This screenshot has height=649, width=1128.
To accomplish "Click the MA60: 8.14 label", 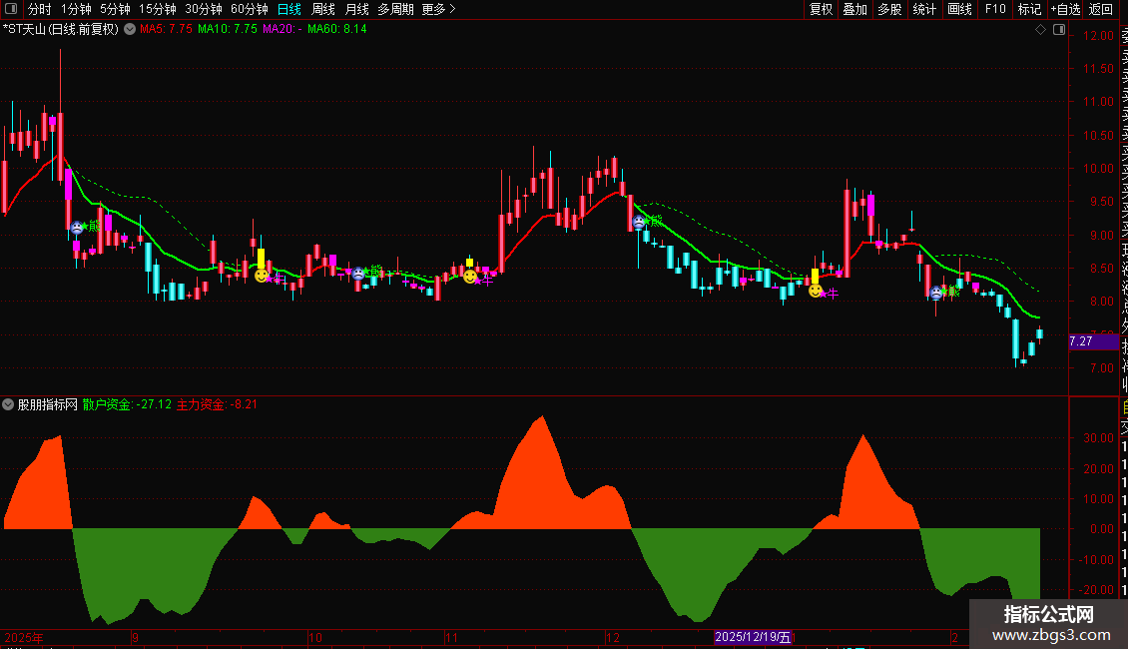I will click(x=336, y=29).
